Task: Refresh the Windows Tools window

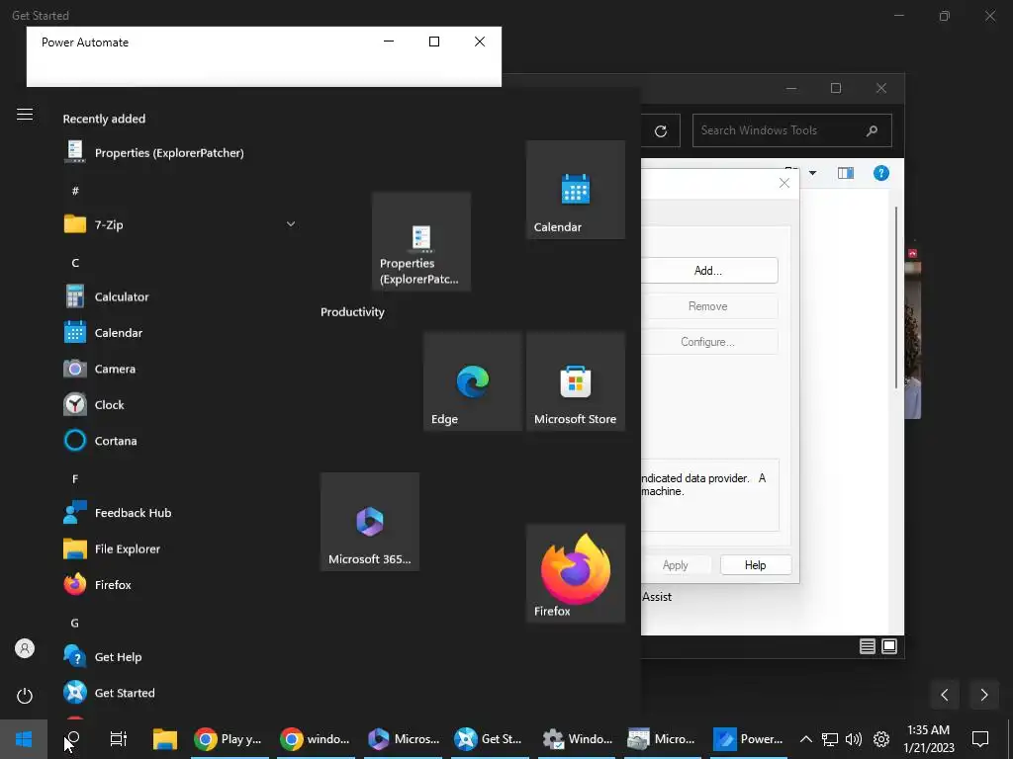Action: pyautogui.click(x=660, y=131)
